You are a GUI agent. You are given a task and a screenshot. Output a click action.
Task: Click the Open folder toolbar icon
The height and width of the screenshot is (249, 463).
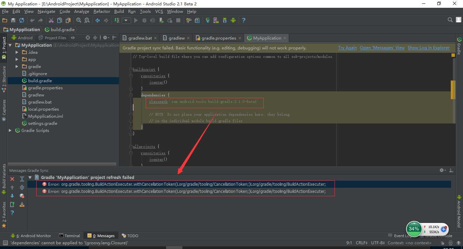click(x=5, y=20)
